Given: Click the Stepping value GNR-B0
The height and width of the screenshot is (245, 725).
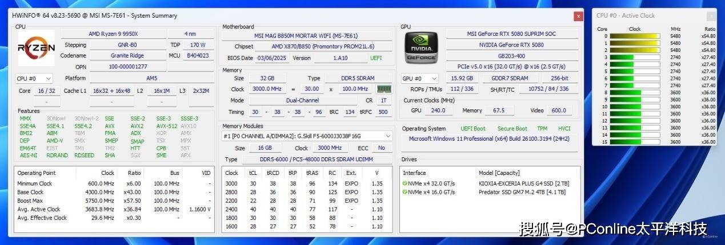Looking at the screenshot, I should tap(127, 44).
